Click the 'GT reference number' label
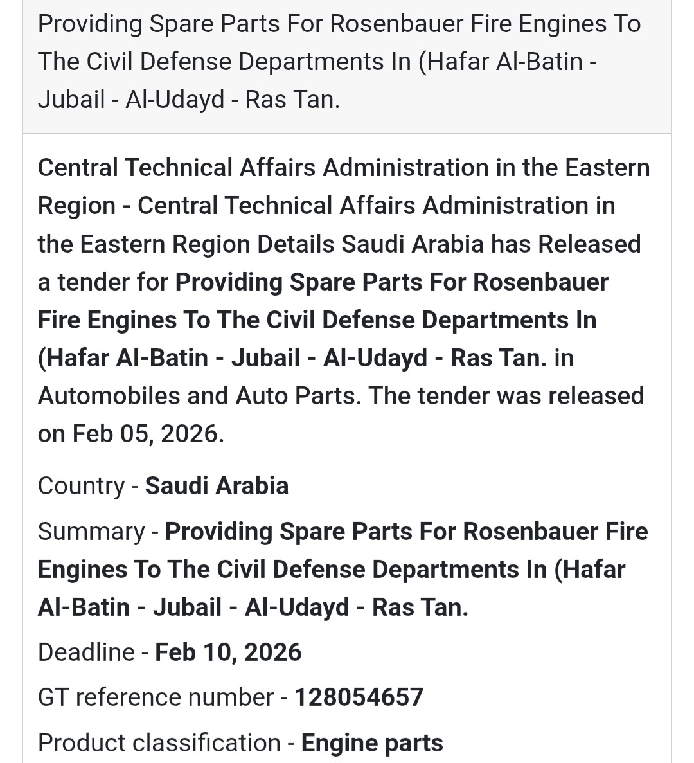This screenshot has height=763, width=694. 156,697
